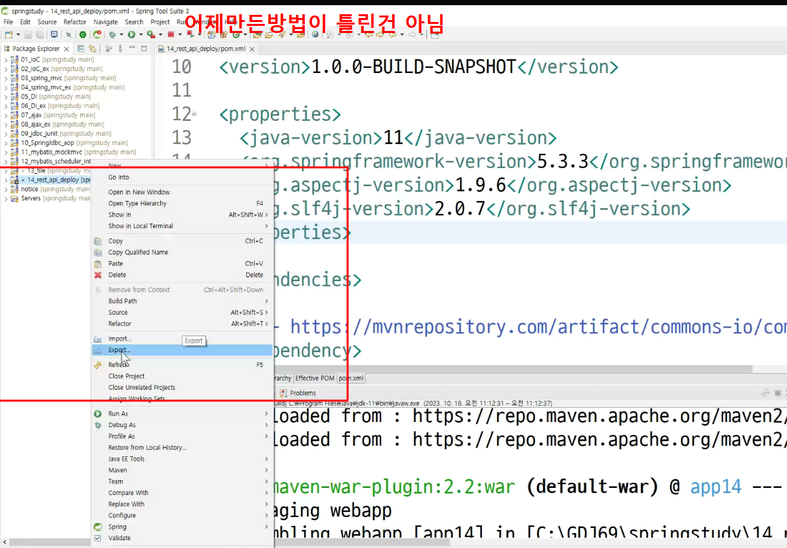The image size is (787, 548).
Task: Expand the Team submenu
Action: click(x=182, y=481)
